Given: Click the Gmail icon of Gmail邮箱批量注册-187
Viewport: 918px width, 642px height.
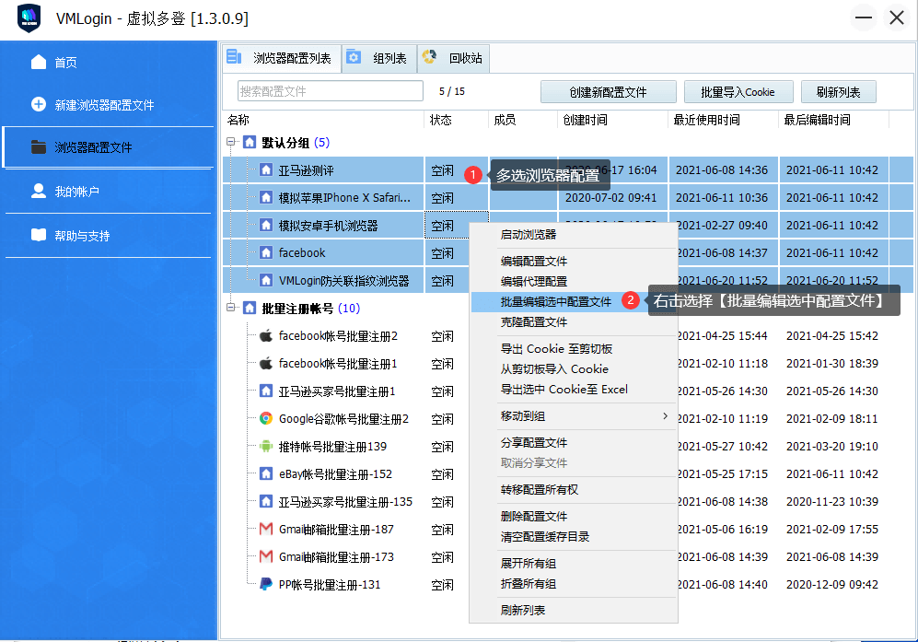Looking at the screenshot, I should tap(266, 529).
